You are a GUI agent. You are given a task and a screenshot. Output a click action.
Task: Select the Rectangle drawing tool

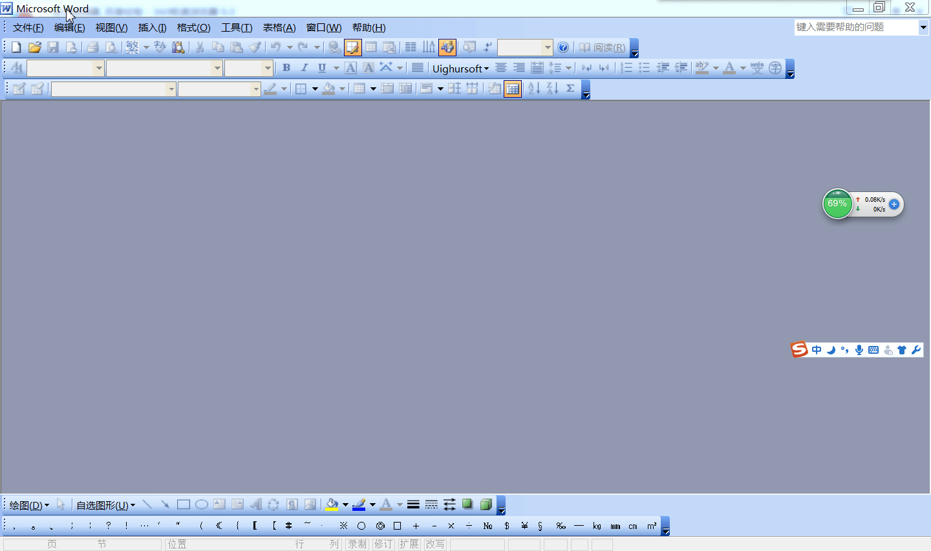184,504
